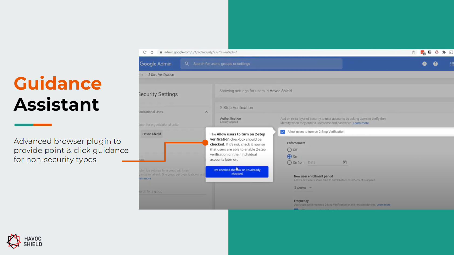454x255 pixels.
Task: Click the Frequency label
Action: (301, 201)
